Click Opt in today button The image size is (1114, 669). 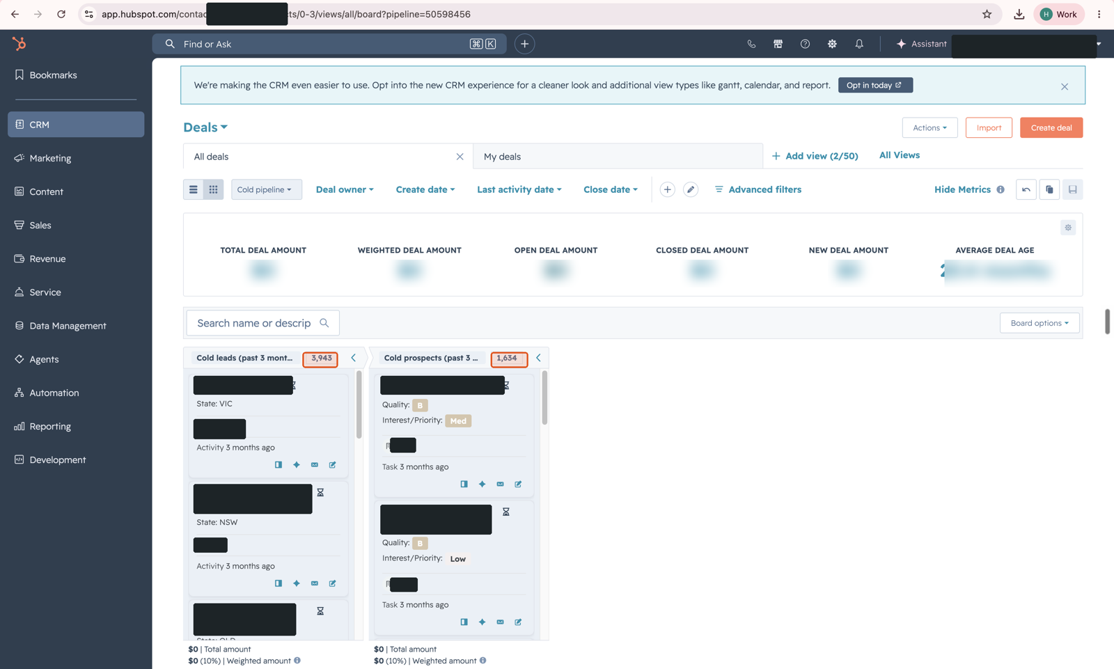click(x=875, y=85)
